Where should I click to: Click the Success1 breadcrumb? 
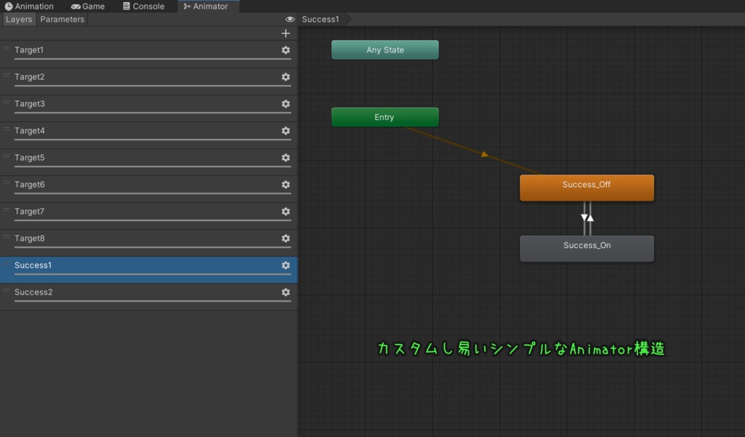(x=320, y=20)
